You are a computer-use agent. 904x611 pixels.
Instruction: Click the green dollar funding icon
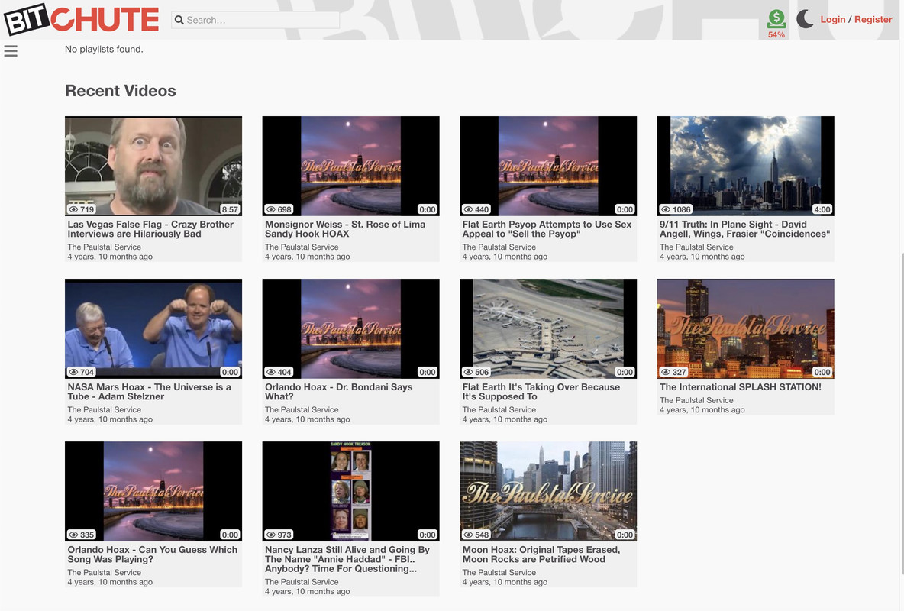(776, 19)
